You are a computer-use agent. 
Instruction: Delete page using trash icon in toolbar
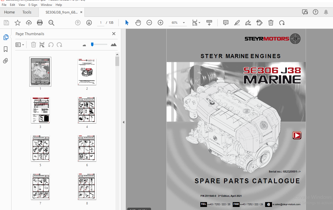(271, 23)
